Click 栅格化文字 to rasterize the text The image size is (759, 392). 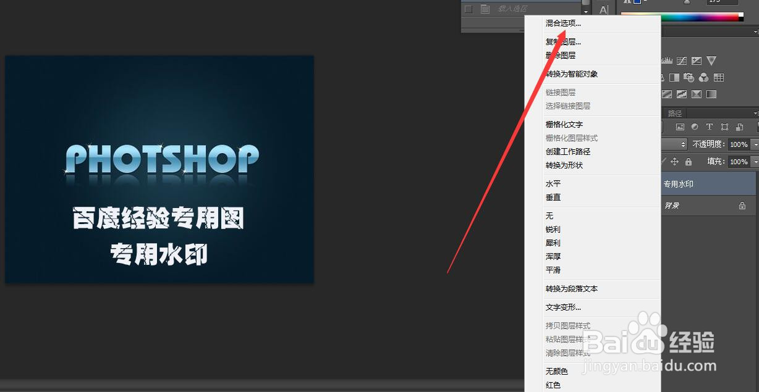coord(563,124)
